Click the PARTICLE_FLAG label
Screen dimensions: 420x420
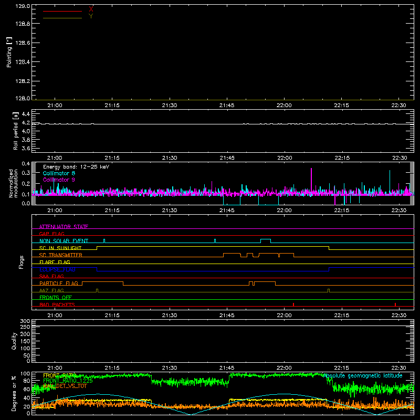coord(59,283)
